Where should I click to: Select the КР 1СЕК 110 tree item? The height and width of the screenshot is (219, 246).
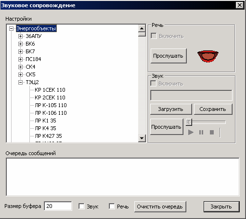tap(50, 90)
